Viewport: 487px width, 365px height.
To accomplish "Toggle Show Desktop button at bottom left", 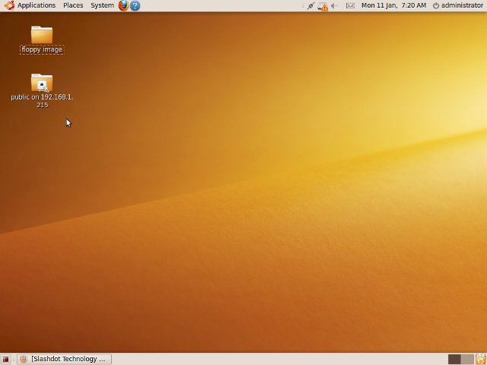I will click(6, 359).
